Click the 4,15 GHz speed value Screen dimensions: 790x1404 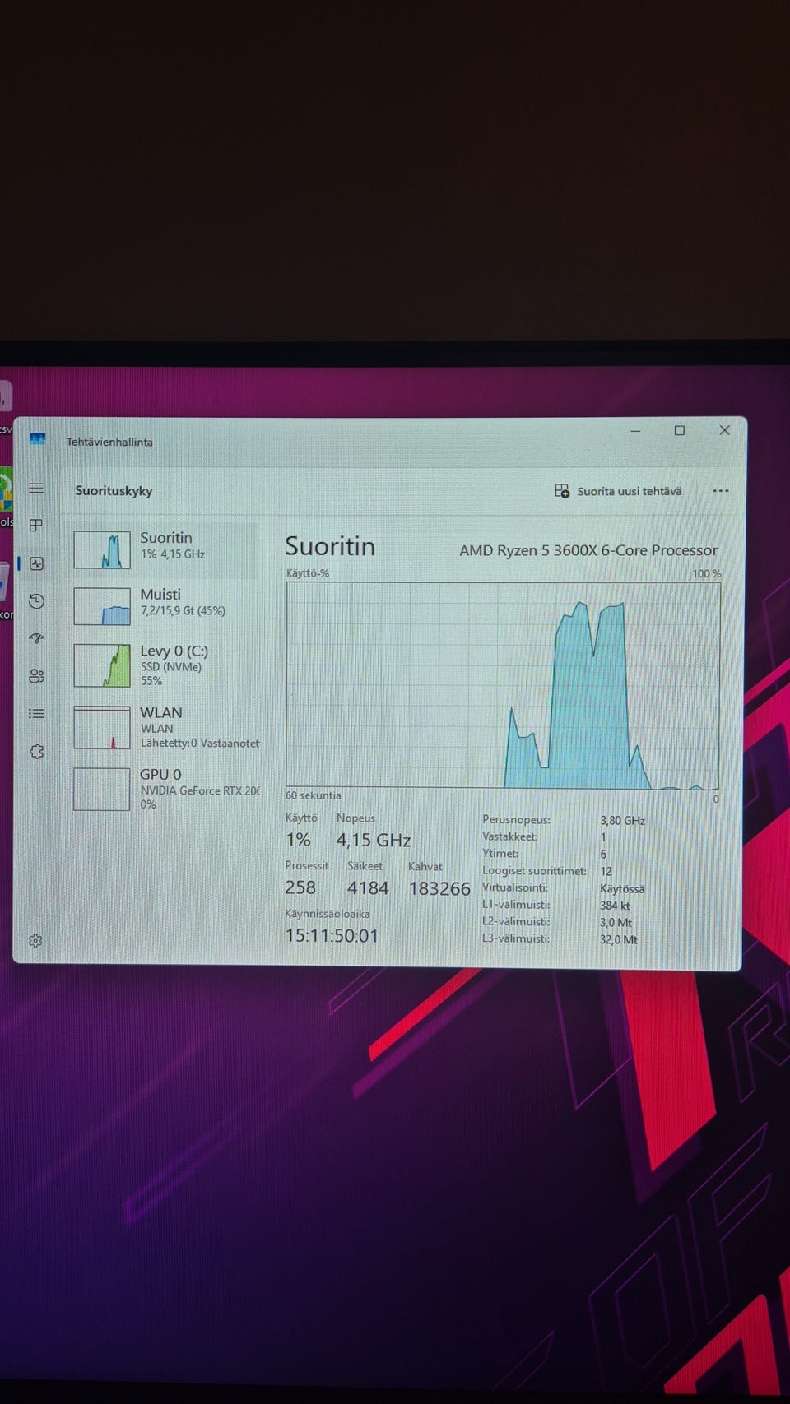coord(374,840)
